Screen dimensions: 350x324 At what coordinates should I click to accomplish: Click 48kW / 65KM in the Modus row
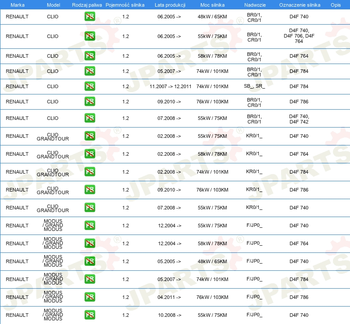click(212, 261)
